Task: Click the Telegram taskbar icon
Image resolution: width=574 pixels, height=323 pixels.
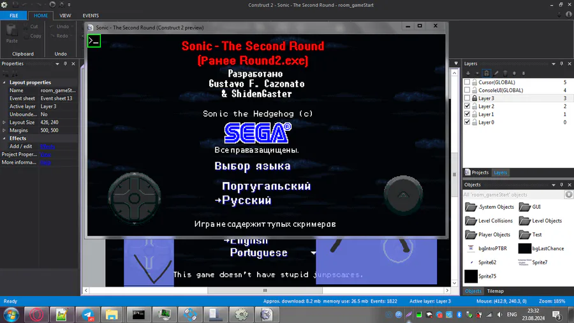Action: [88, 315]
